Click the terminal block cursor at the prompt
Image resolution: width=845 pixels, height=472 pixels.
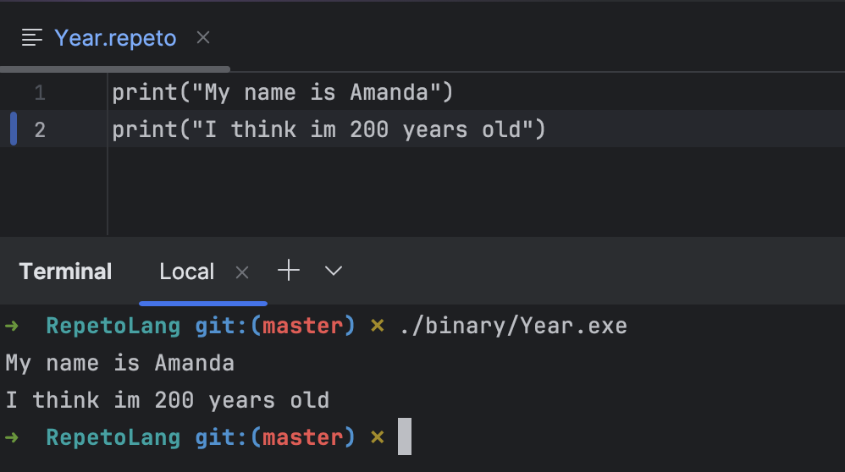click(x=405, y=436)
